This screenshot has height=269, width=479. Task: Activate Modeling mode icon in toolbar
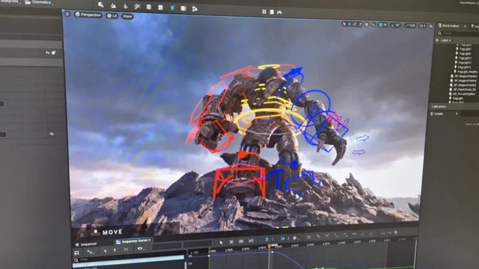pyautogui.click(x=149, y=7)
